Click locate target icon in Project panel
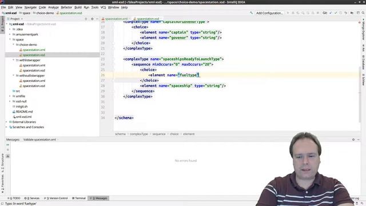 [x=86, y=19]
